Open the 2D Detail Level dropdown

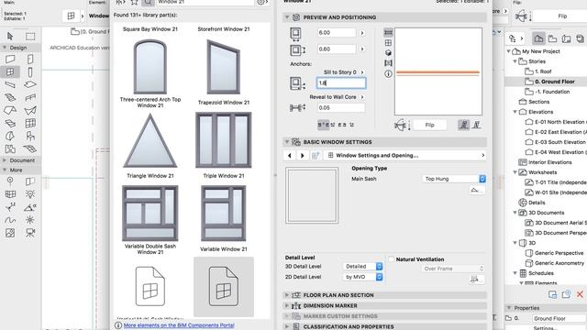pyautogui.click(x=363, y=277)
